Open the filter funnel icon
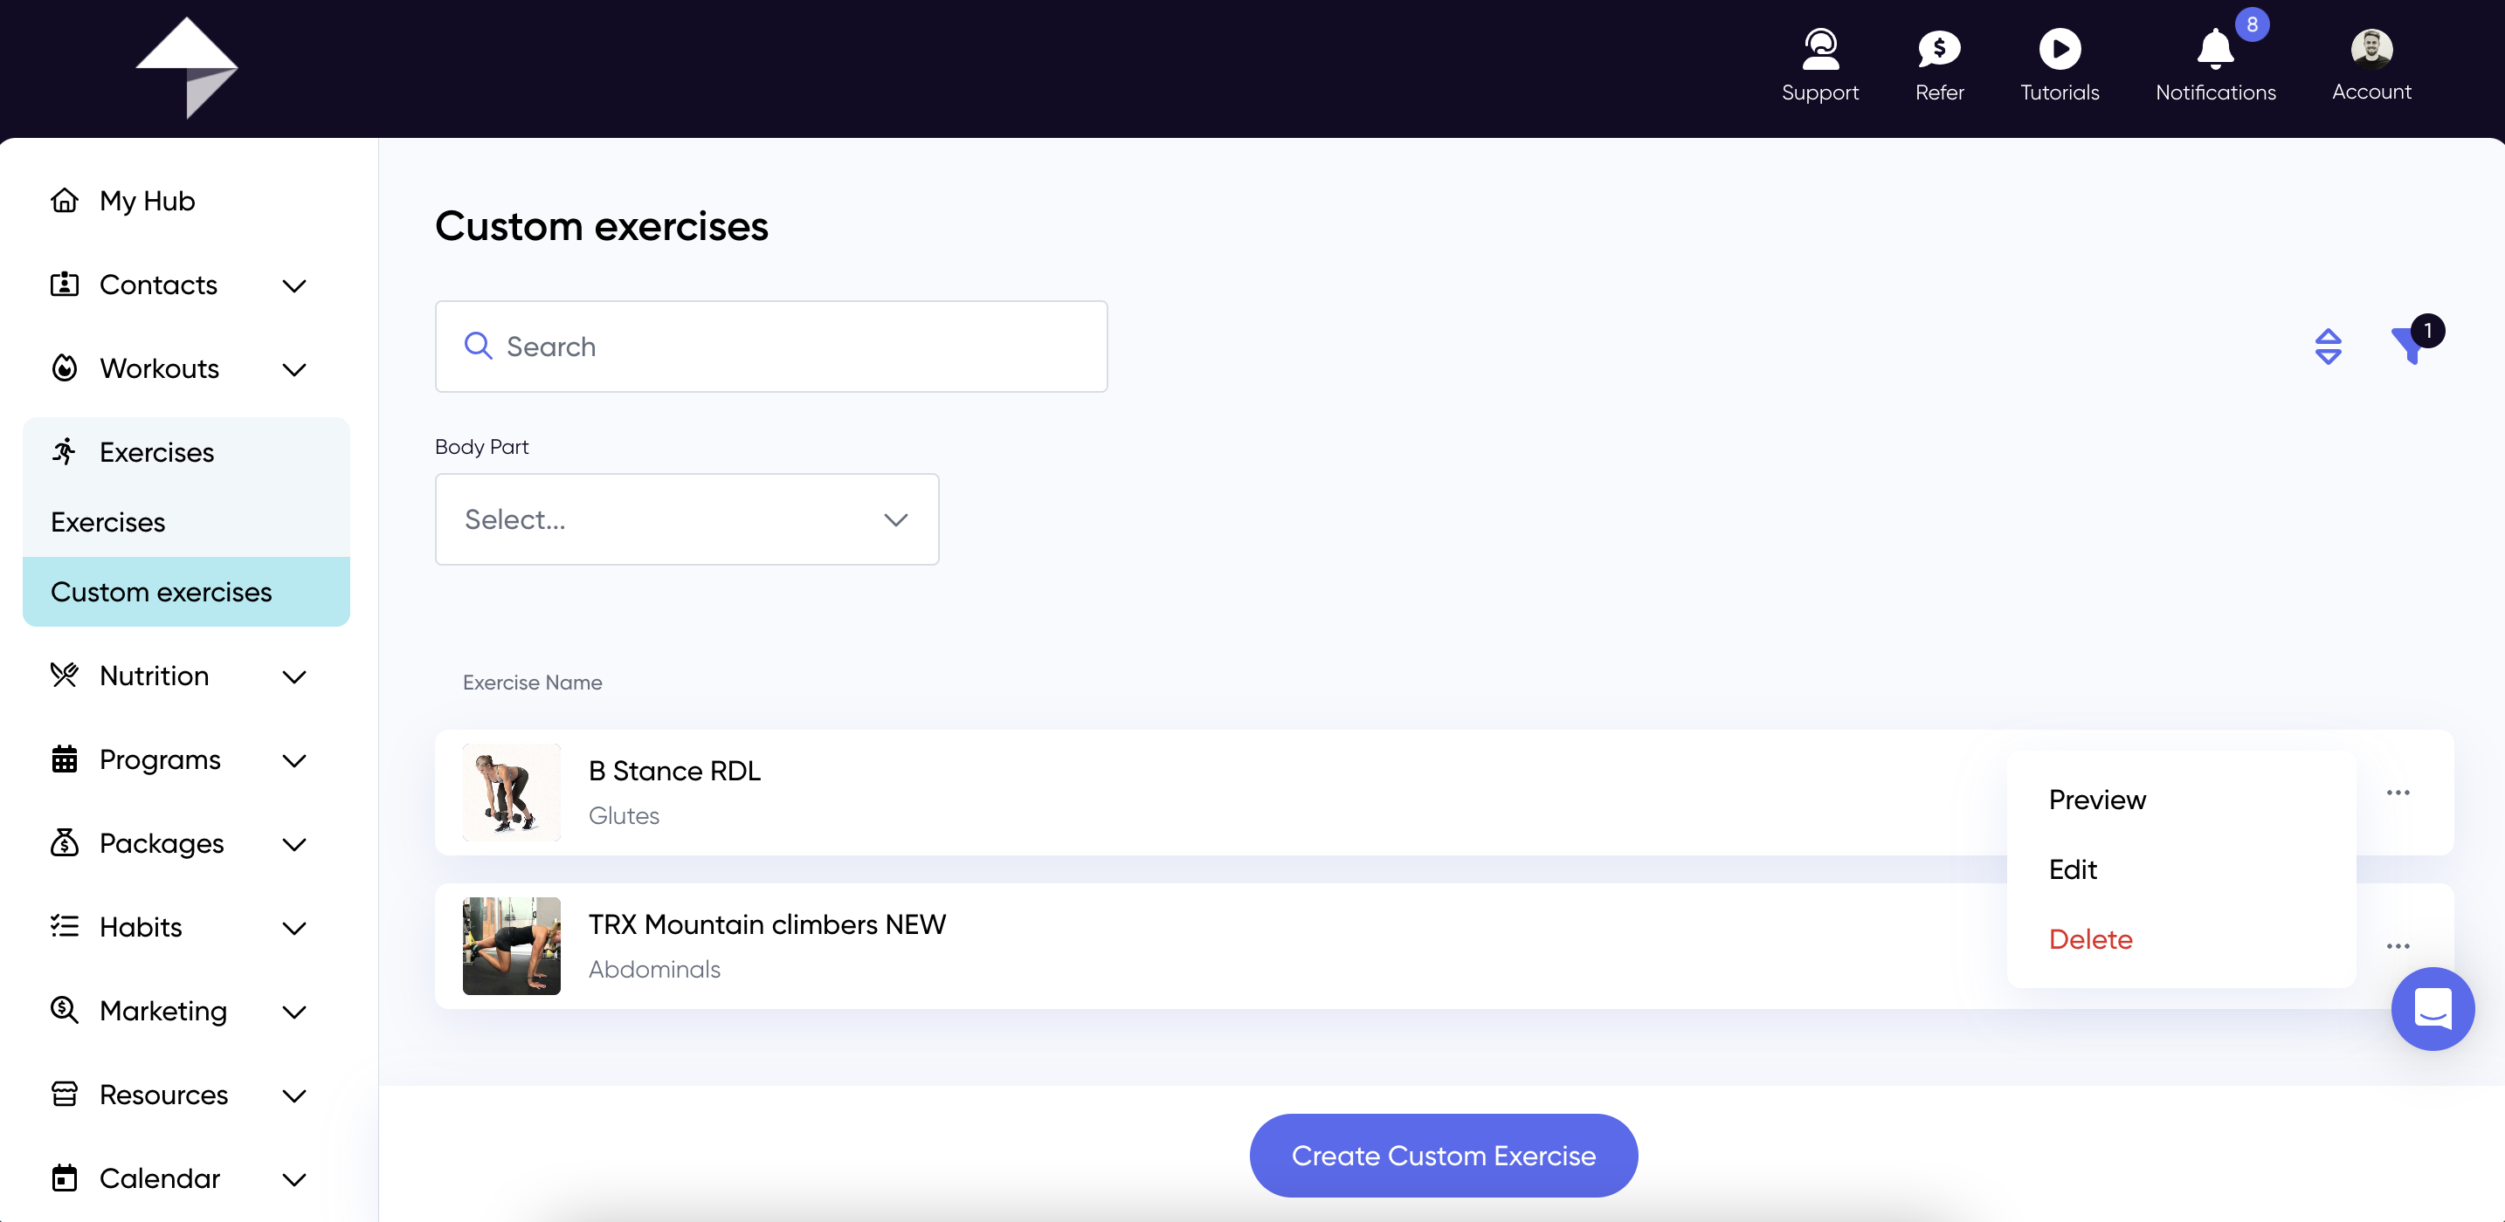Screen dimensions: 2505x1222 coord(2409,346)
